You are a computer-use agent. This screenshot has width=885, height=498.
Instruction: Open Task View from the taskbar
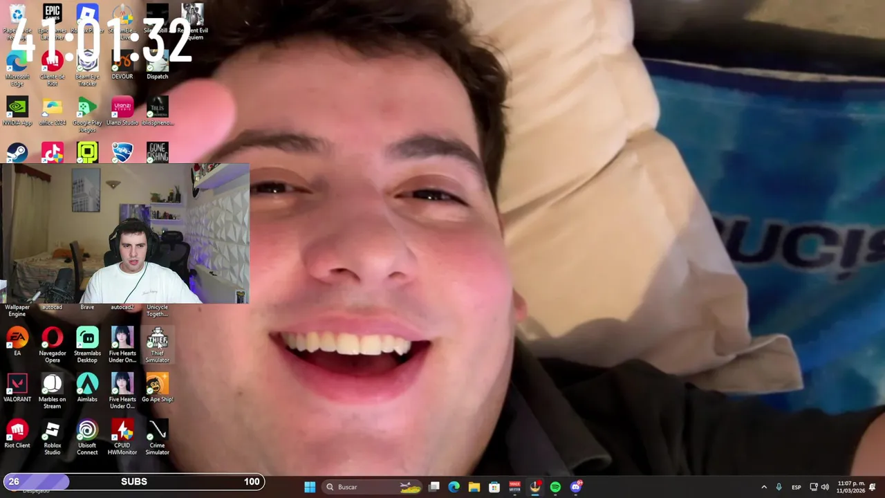(434, 487)
